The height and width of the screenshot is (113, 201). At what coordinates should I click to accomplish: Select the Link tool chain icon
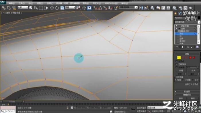[4, 8]
